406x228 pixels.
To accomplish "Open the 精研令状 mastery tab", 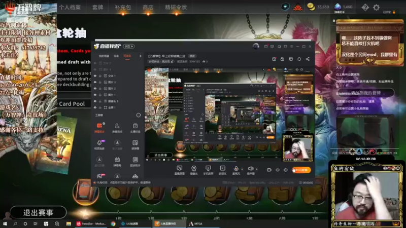I will [176, 7].
